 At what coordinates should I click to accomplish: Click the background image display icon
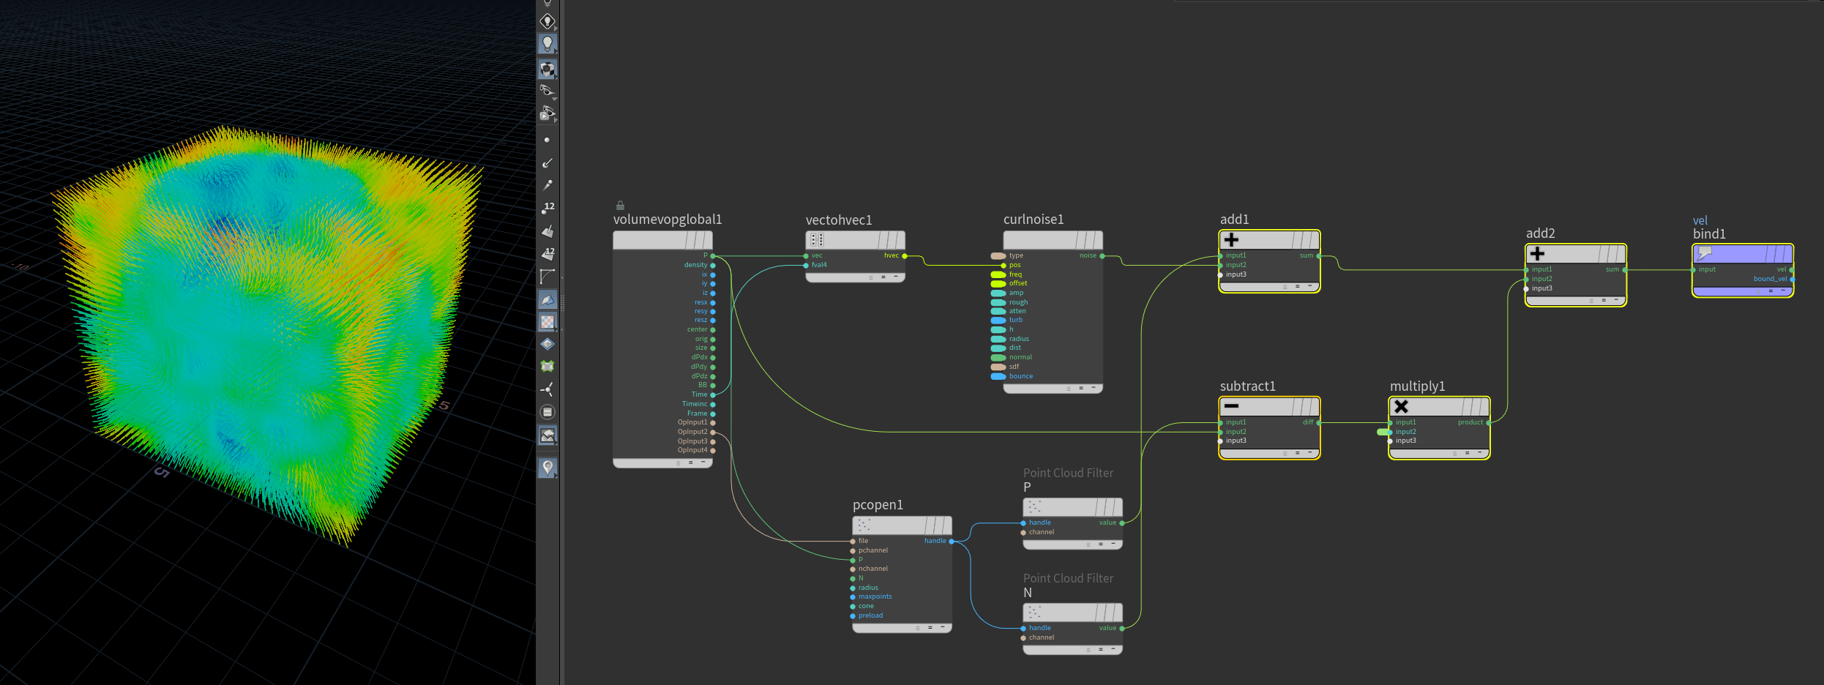point(547,435)
